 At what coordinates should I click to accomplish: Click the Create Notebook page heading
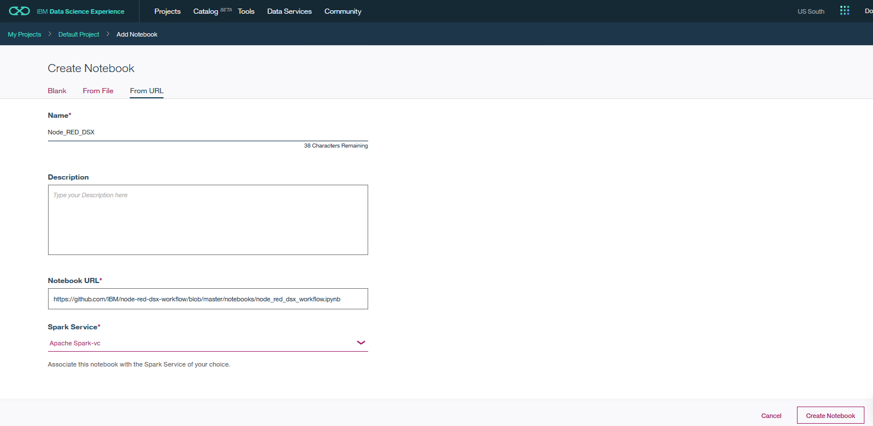coord(91,68)
